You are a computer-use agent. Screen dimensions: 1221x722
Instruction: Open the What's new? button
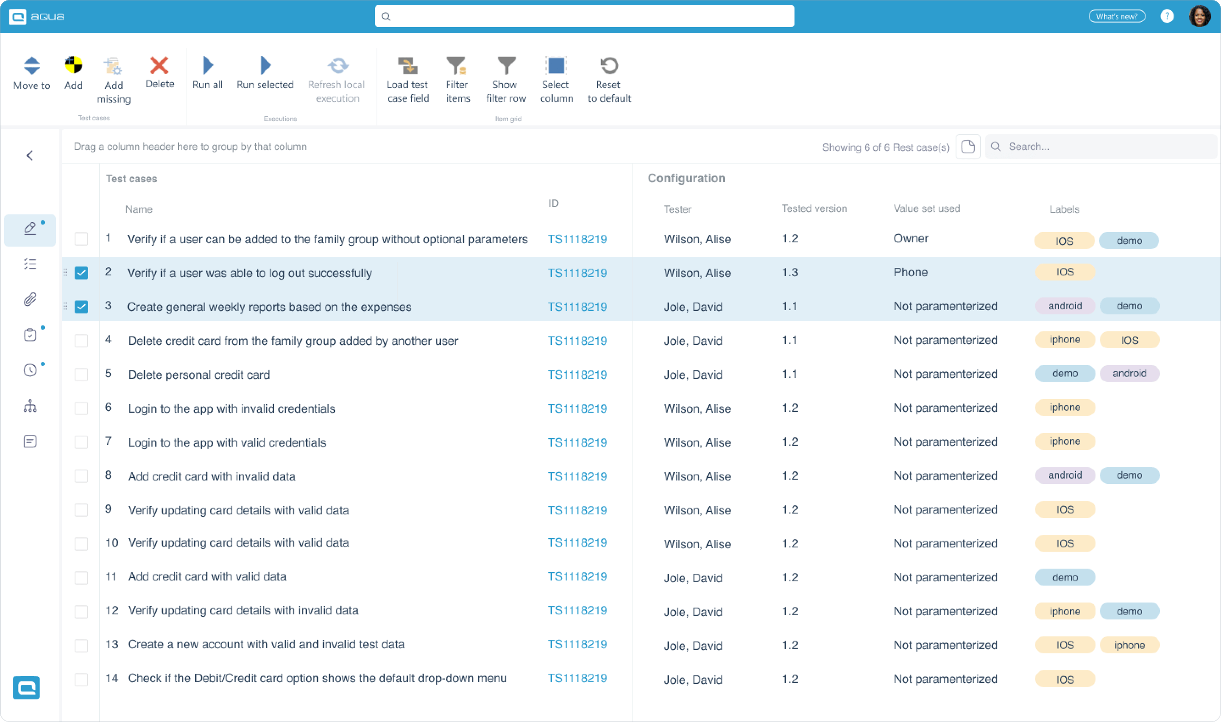coord(1116,17)
